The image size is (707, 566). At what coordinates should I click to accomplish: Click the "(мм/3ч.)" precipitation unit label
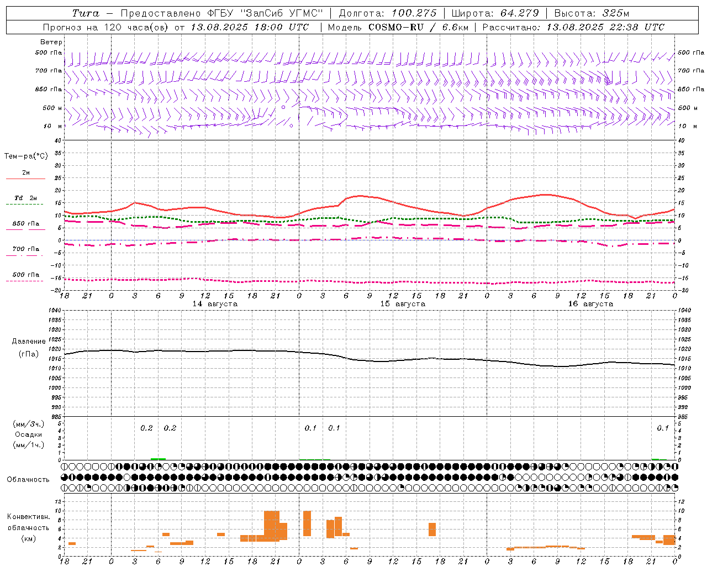tap(29, 424)
